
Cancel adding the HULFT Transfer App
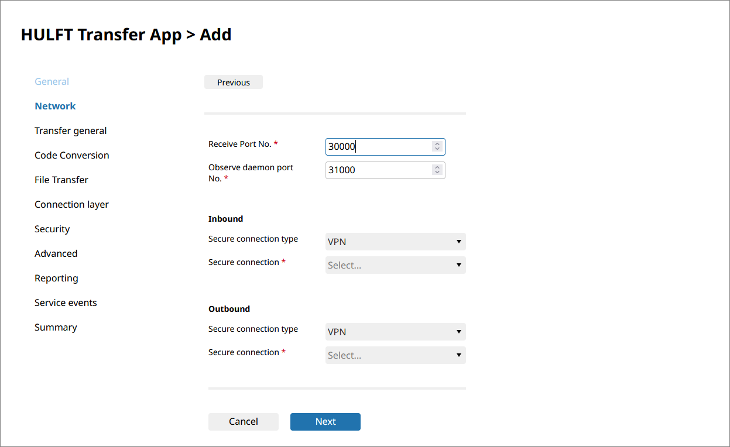243,422
